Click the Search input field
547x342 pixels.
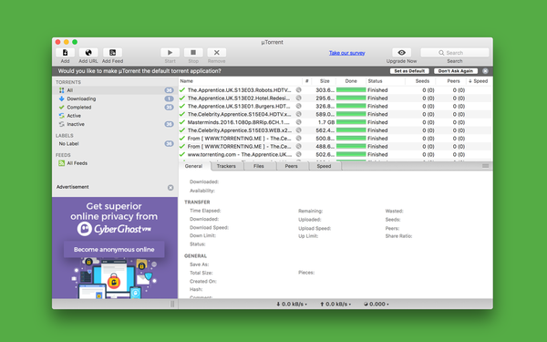455,53
